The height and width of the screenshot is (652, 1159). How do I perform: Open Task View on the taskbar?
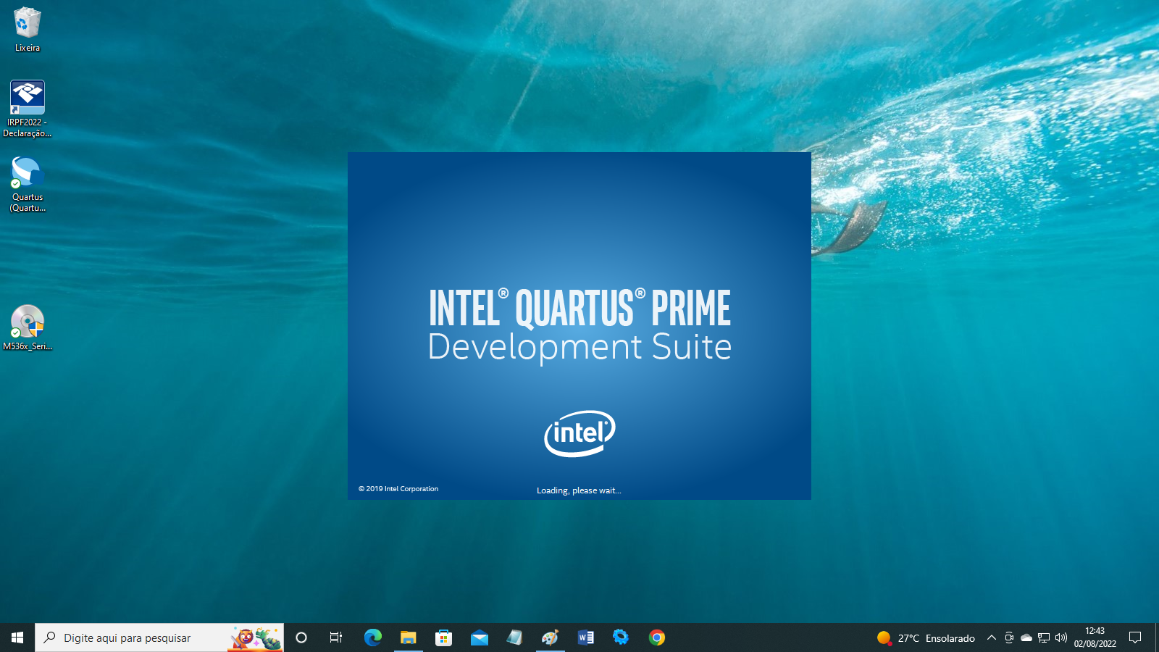click(x=336, y=638)
